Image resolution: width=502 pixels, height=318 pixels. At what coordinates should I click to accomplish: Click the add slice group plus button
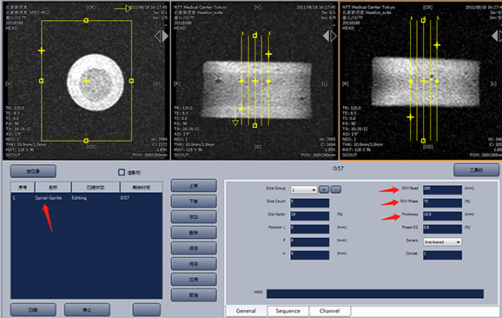(x=324, y=189)
